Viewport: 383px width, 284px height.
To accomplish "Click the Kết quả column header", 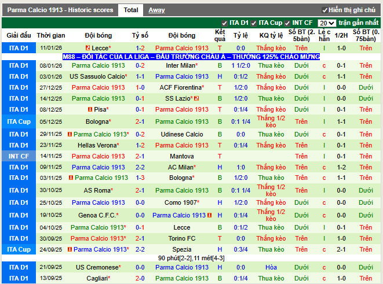I will pos(220,36).
